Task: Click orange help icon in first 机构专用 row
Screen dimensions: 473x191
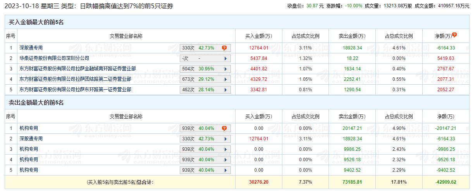Action: pos(224,128)
